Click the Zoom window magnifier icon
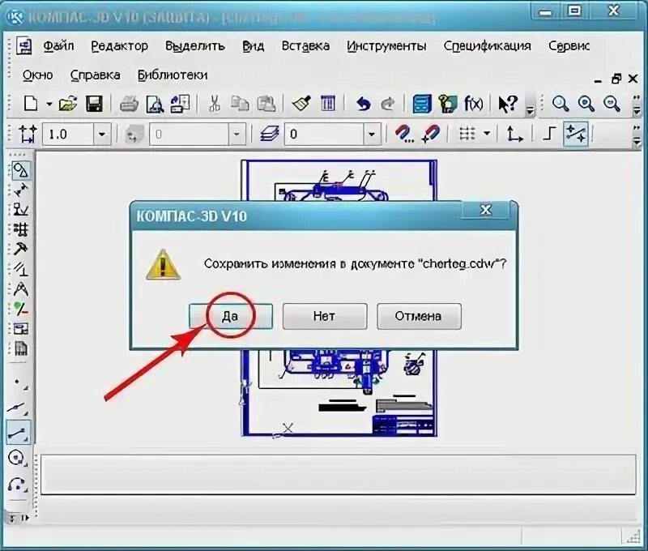The image size is (648, 551). coord(561,104)
